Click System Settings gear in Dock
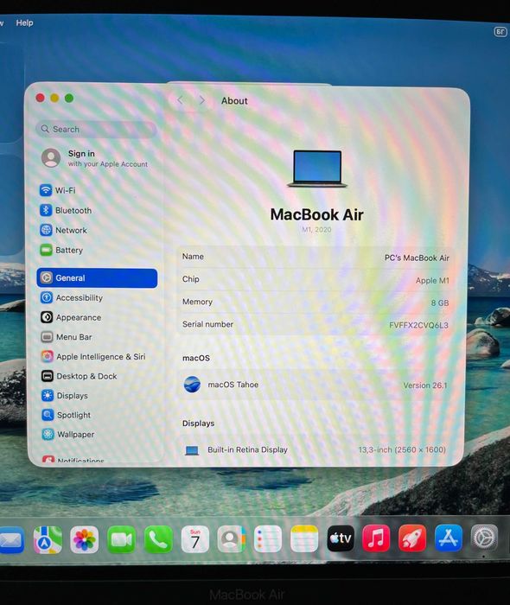Image resolution: width=510 pixels, height=605 pixels. tap(484, 537)
